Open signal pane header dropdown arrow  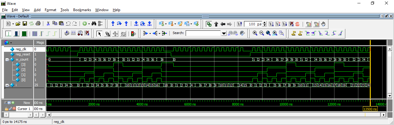pyautogui.click(x=11, y=43)
